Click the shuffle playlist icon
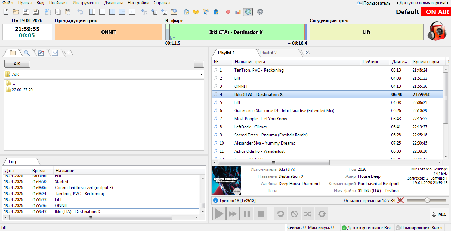This screenshot has width=451, height=231. [308, 214]
